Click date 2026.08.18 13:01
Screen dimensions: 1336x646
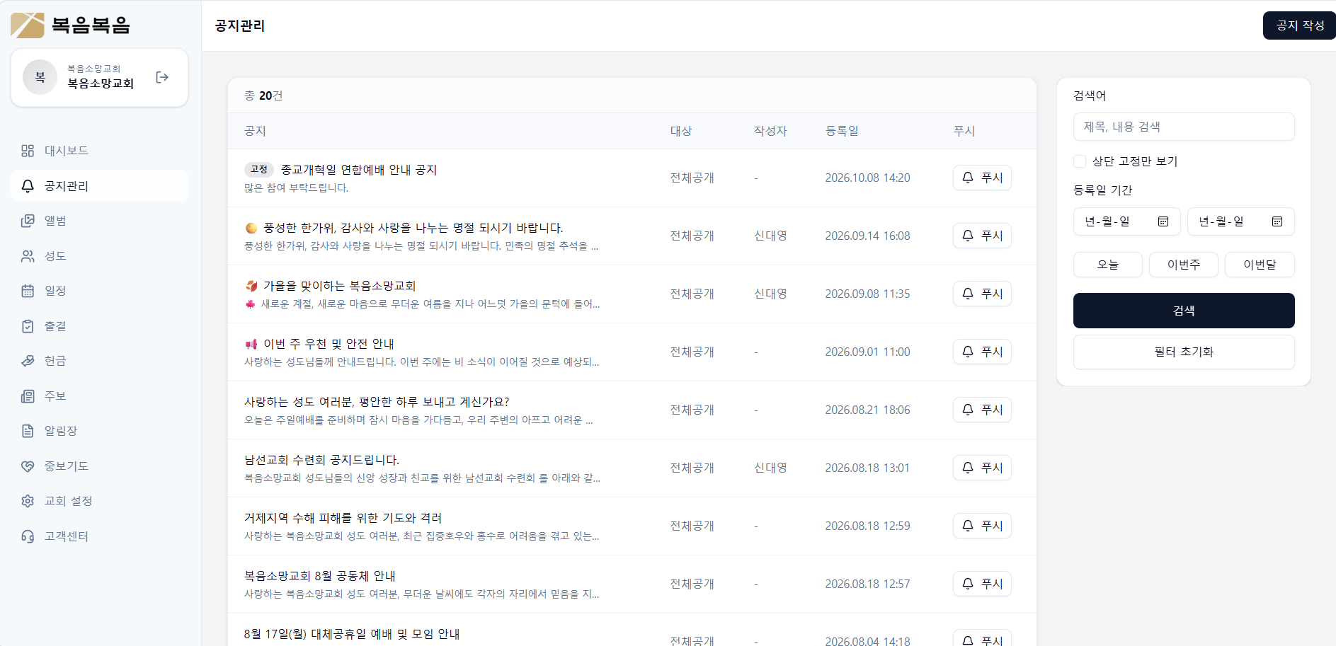tap(867, 468)
